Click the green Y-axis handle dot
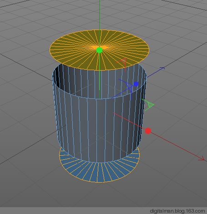 100,50
